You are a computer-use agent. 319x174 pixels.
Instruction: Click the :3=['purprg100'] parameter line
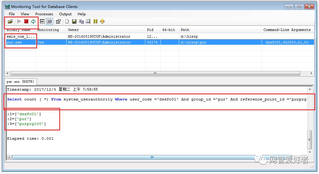click(x=26, y=124)
